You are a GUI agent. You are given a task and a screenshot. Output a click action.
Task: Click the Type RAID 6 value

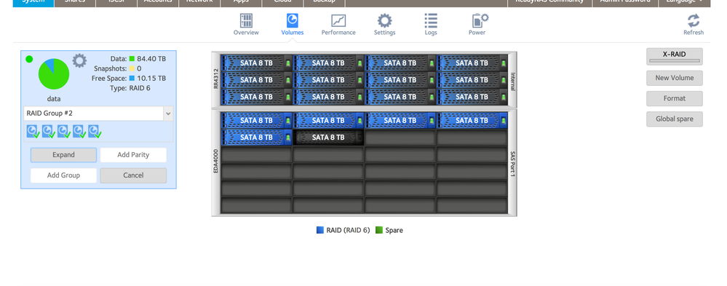pyautogui.click(x=140, y=88)
